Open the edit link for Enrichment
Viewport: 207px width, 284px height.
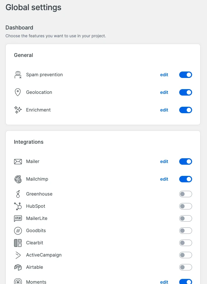(164, 110)
